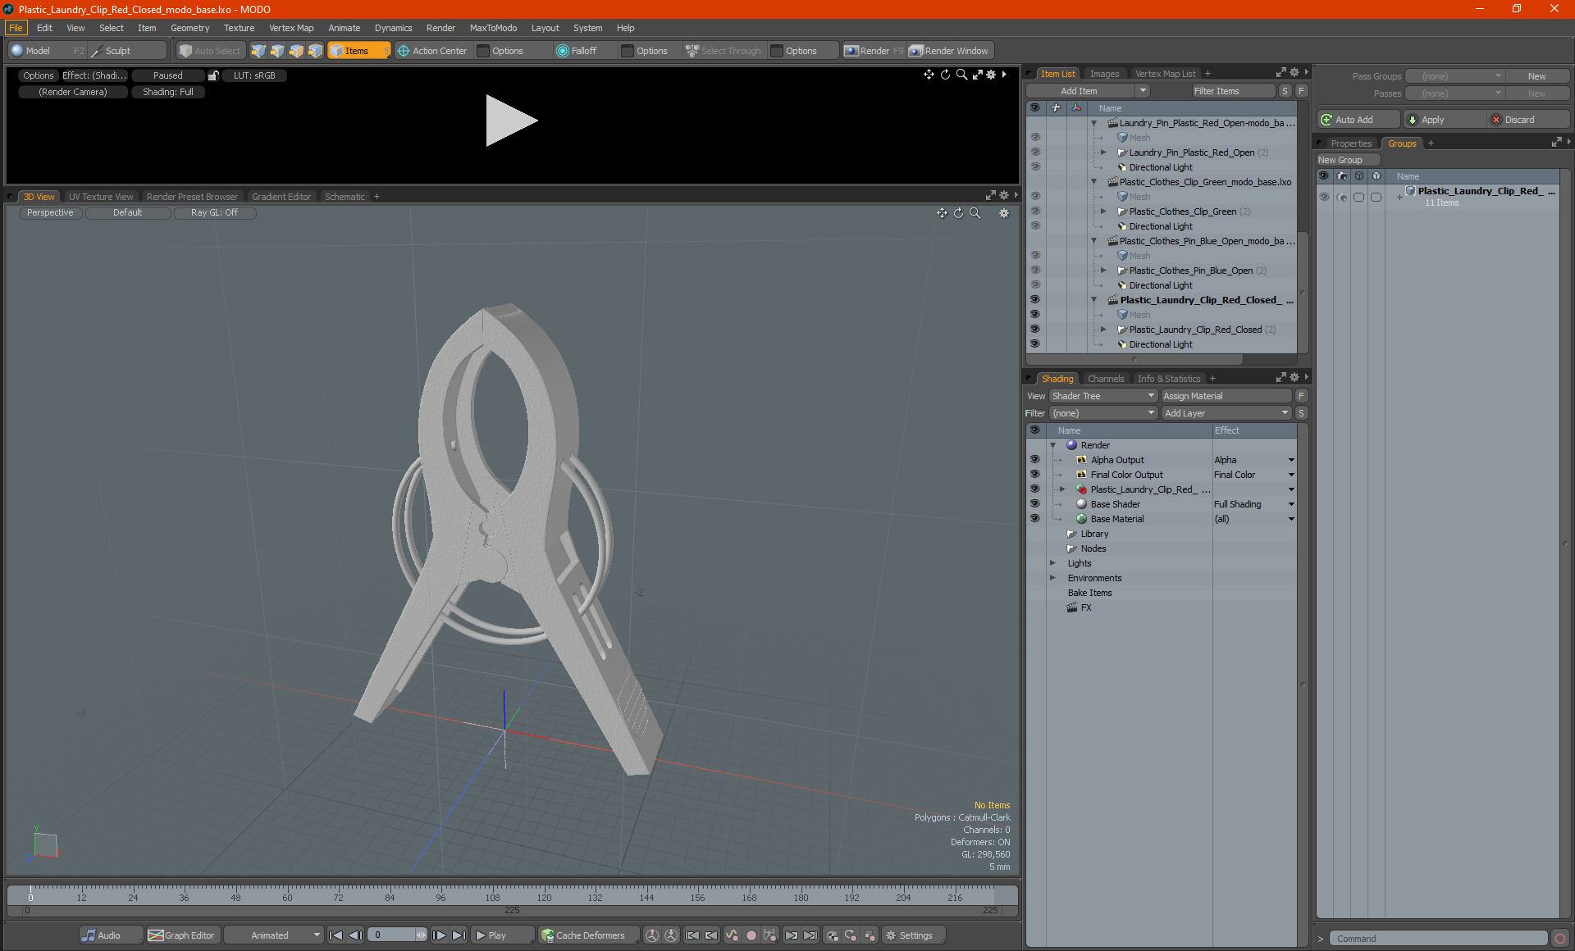
Task: Open the Add Layer dropdown
Action: point(1226,413)
